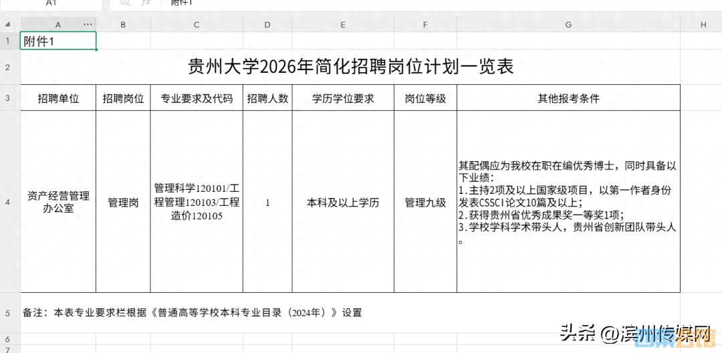Click the 学历学位要求 header cell
The image size is (722, 353).
tap(343, 98)
